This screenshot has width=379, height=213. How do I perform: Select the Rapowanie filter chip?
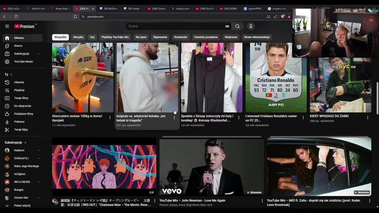tap(160, 37)
